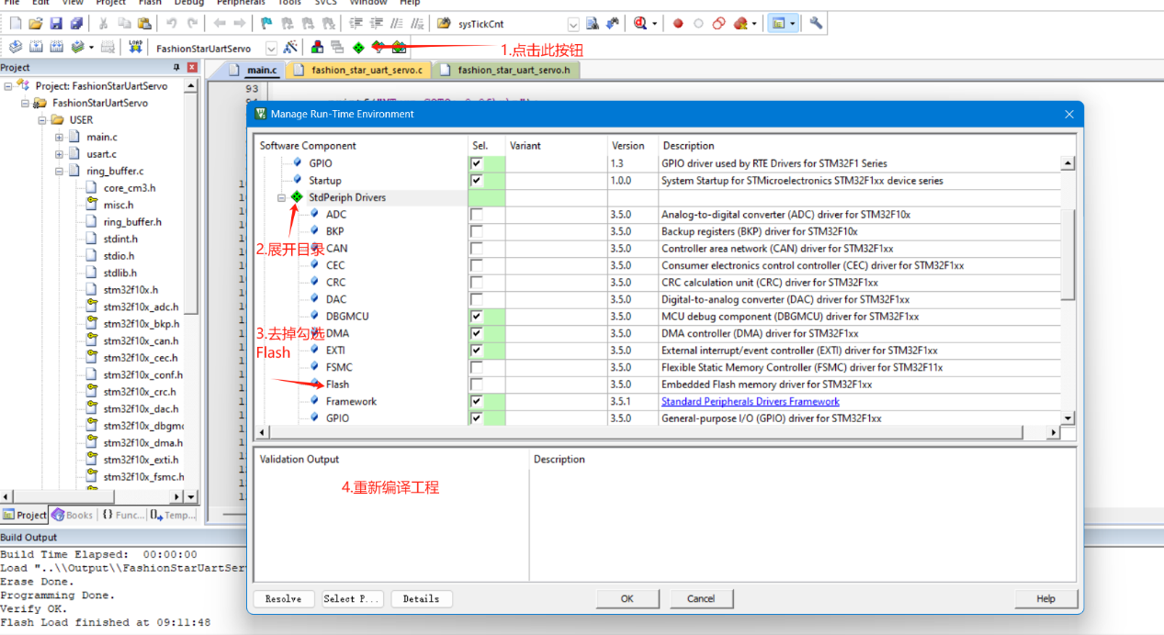Click the Insert breakpoint red circle icon

678,24
